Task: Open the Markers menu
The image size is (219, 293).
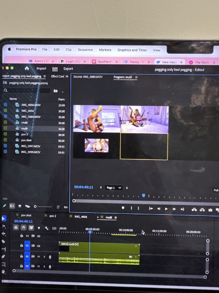Action: (105, 50)
